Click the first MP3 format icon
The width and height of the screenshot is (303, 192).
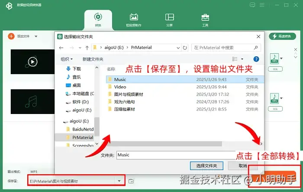[274, 59]
